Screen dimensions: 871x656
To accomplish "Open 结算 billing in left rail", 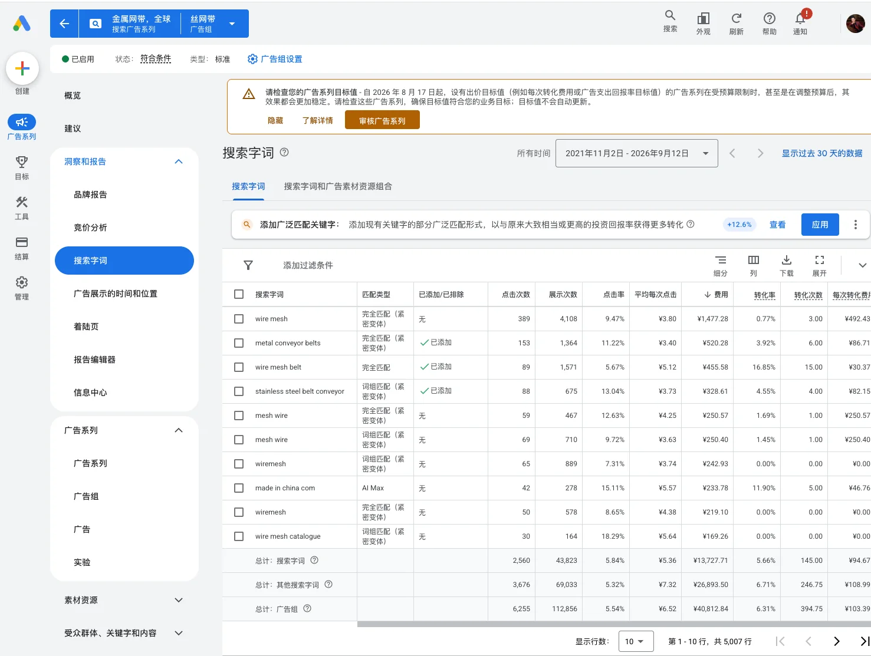I will [22, 248].
